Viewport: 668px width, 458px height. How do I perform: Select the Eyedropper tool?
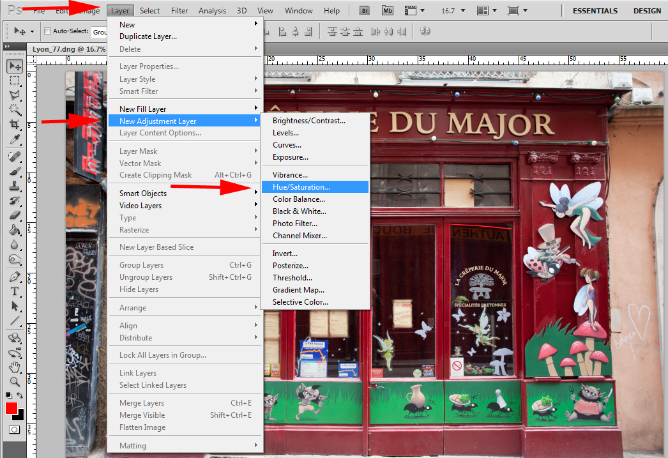point(15,139)
